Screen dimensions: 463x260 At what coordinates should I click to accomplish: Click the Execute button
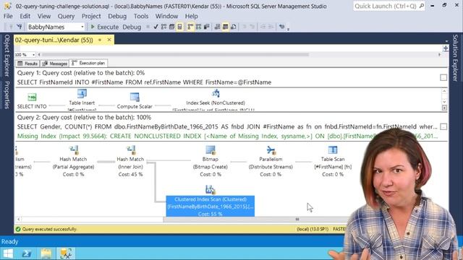pyautogui.click(x=104, y=27)
